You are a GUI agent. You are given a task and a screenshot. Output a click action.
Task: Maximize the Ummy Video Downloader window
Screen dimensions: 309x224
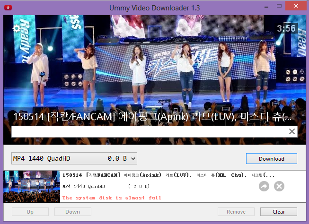pyautogui.click(x=279, y=6)
